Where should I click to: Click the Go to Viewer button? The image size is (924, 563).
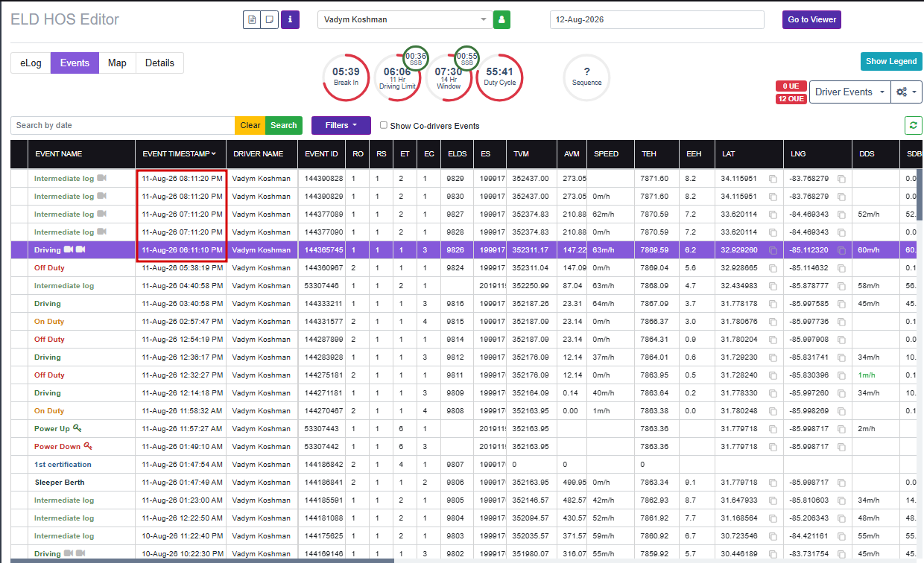(x=811, y=19)
